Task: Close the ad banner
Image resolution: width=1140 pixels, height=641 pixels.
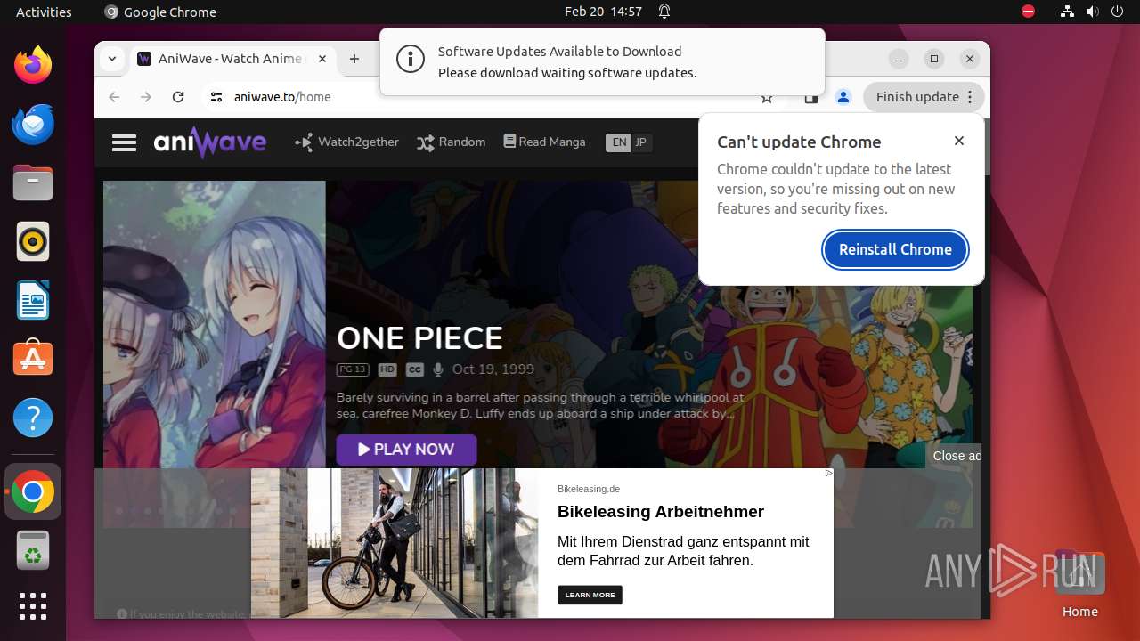Action: point(957,456)
